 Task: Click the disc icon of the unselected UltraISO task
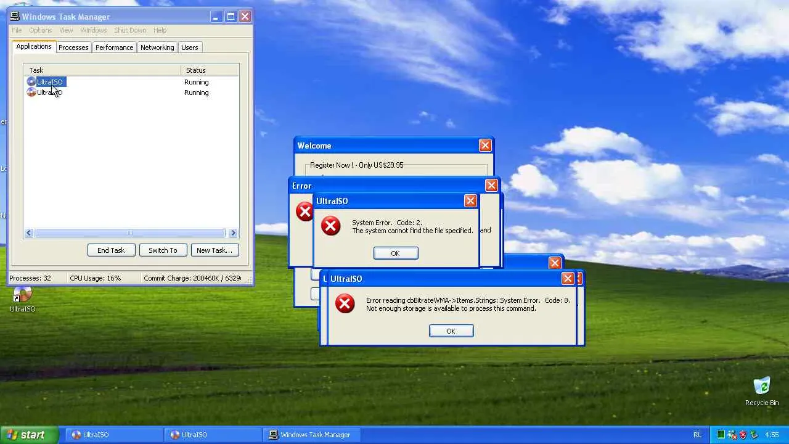tap(31, 92)
